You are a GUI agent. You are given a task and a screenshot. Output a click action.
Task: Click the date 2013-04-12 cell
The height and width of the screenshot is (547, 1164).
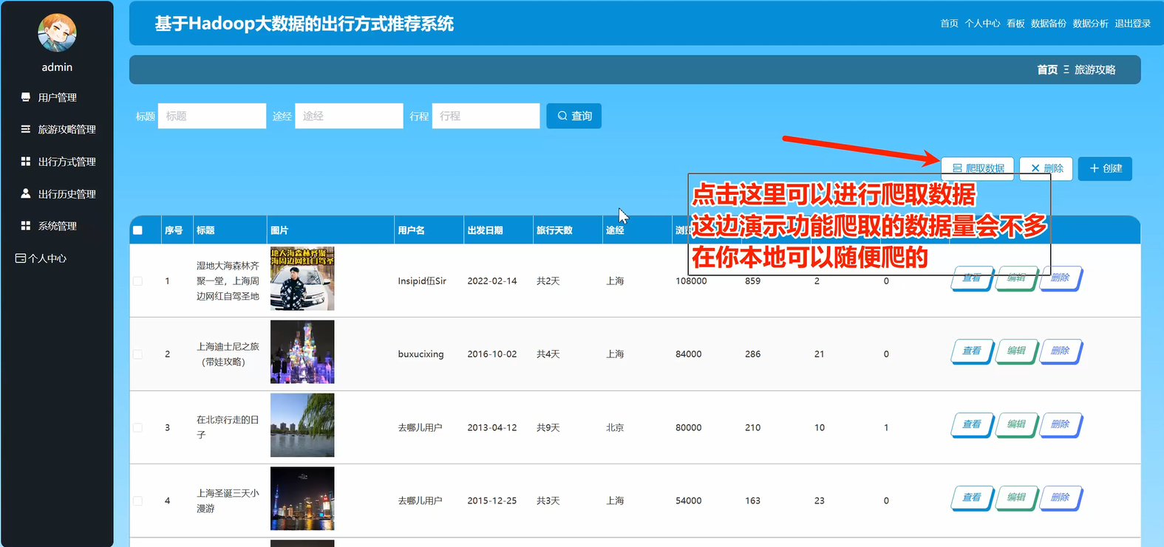pos(492,427)
